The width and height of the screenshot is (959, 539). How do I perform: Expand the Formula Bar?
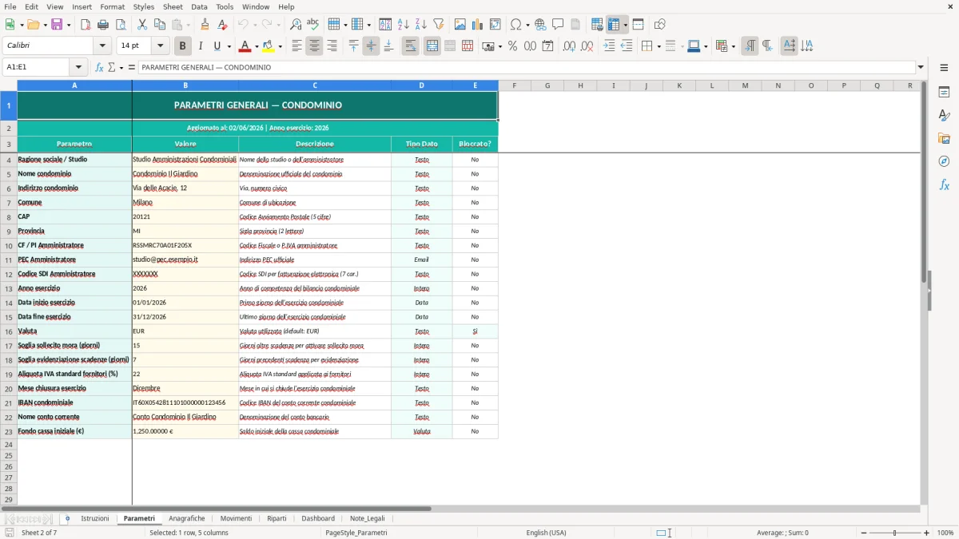(x=921, y=67)
